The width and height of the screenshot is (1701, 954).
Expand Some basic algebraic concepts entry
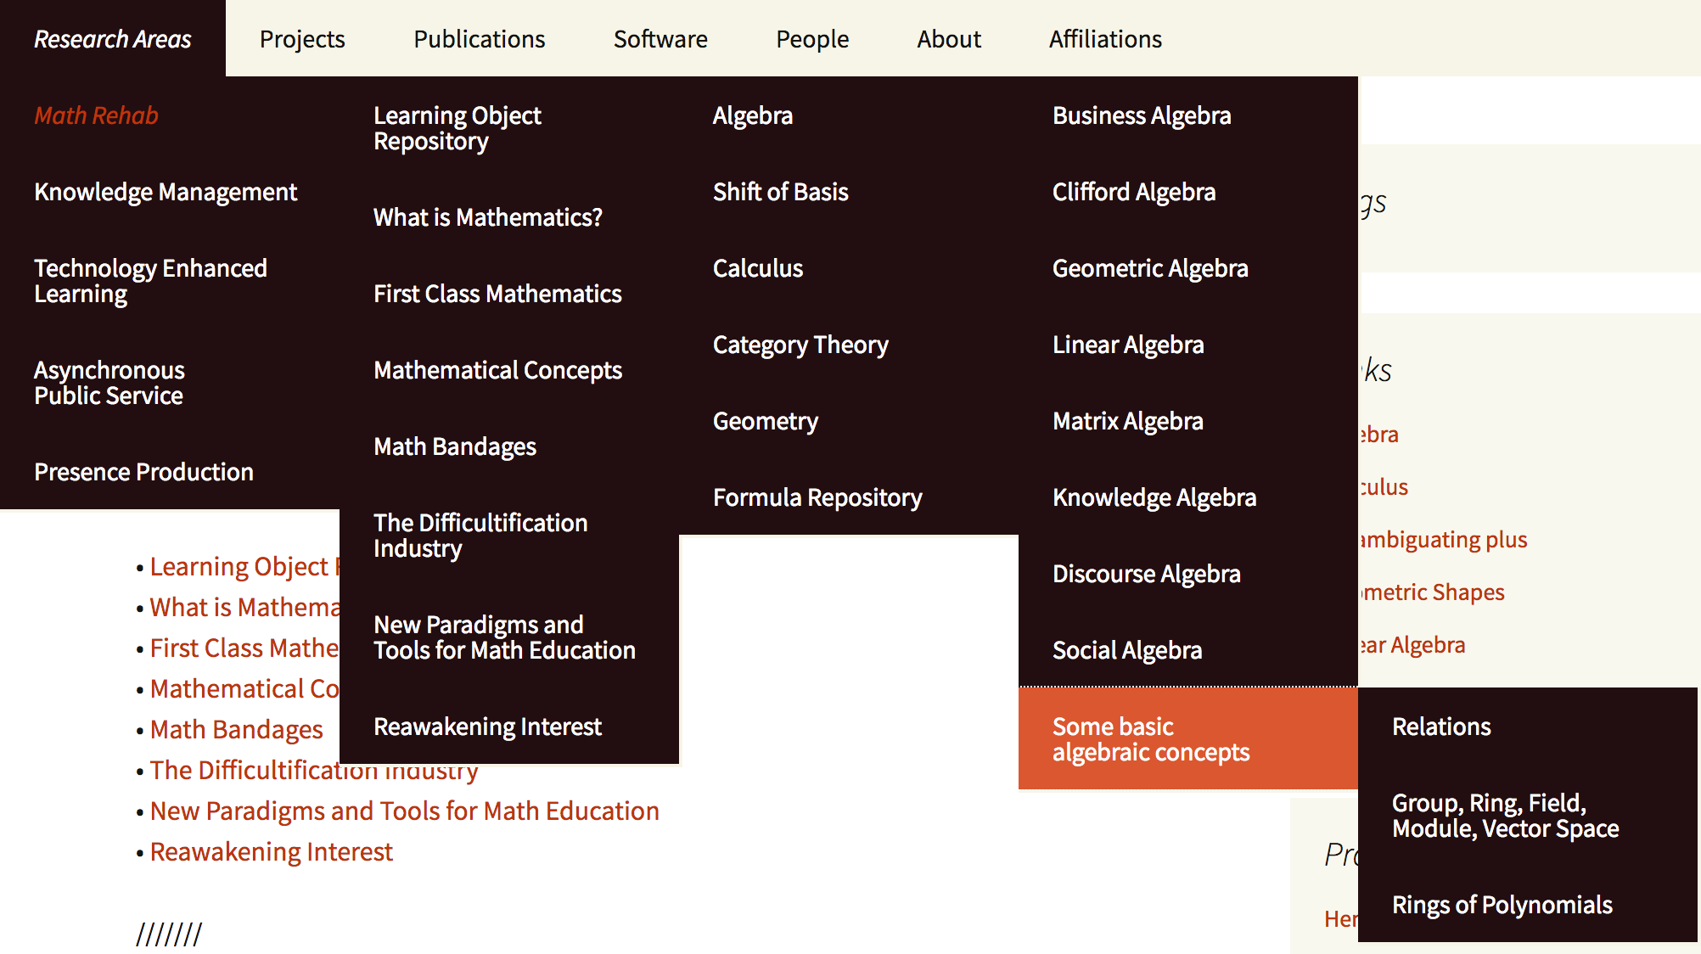[x=1151, y=739]
